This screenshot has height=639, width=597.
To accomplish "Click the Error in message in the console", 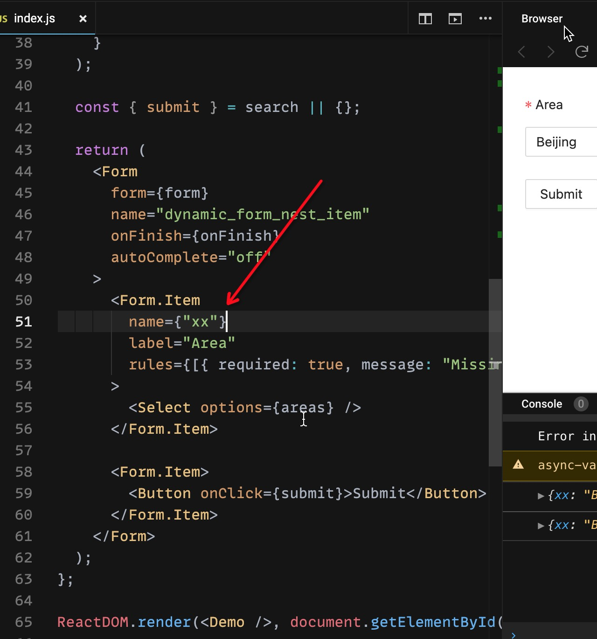I will (x=565, y=436).
